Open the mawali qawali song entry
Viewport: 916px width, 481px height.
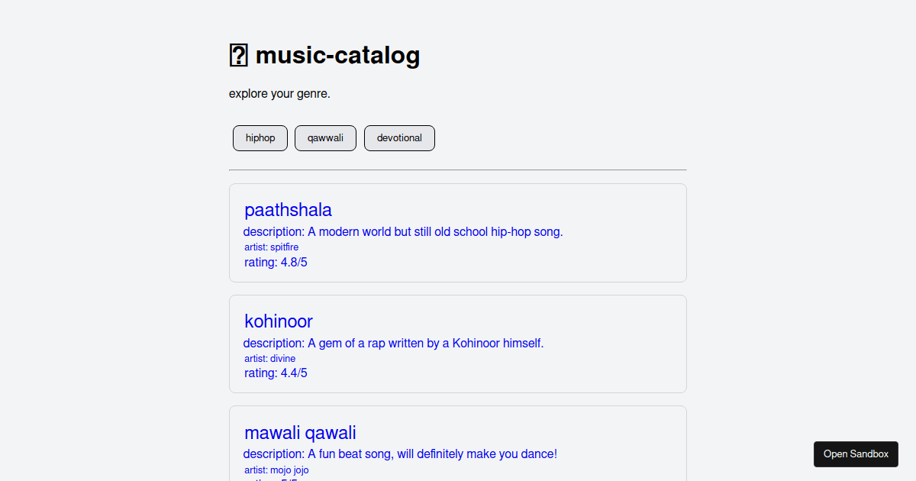[x=300, y=432]
